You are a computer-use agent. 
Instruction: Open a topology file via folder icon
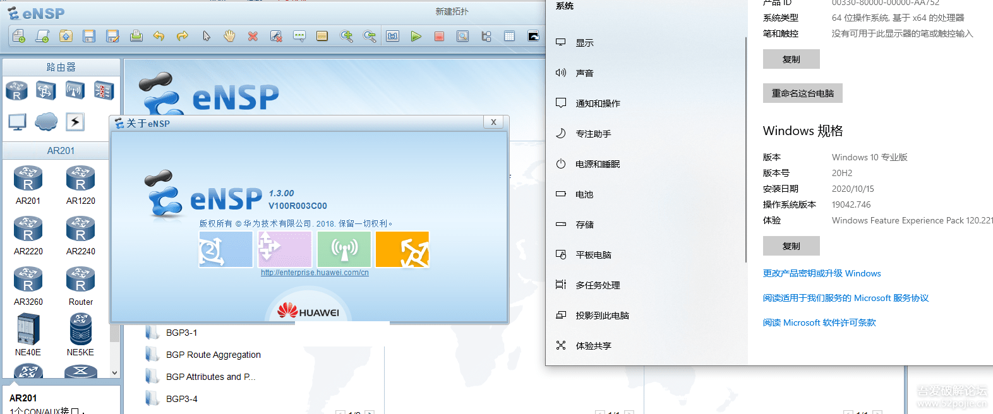click(x=66, y=36)
